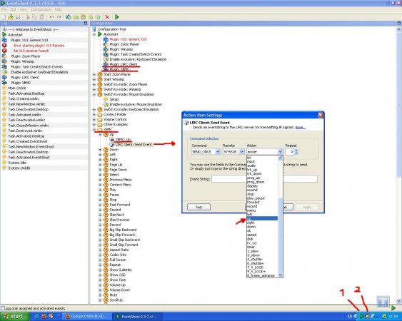Click the Add Macro toolbar icon
The height and width of the screenshot is (321, 402).
click(x=84, y=17)
